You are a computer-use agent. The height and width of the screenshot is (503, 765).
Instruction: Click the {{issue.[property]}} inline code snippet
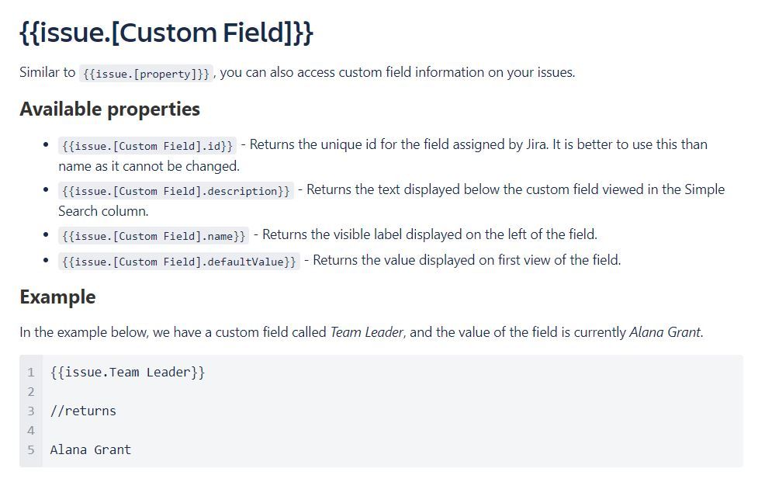click(146, 73)
